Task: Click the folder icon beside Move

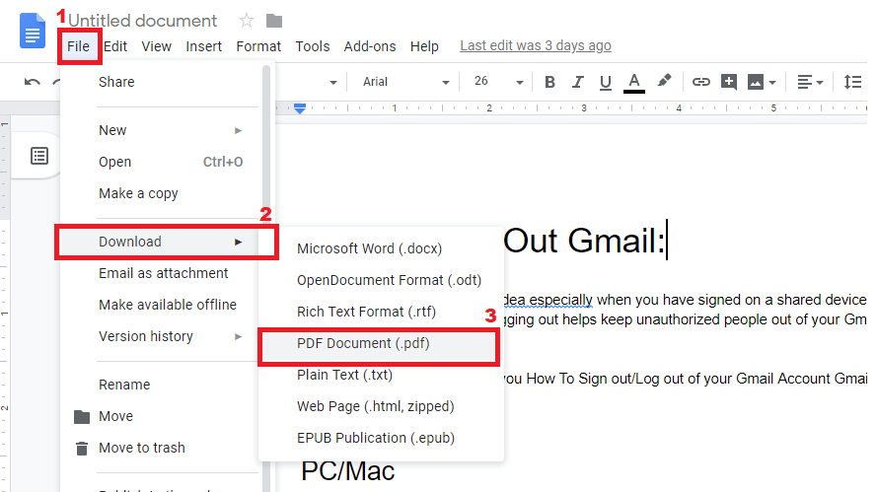Action: (82, 416)
